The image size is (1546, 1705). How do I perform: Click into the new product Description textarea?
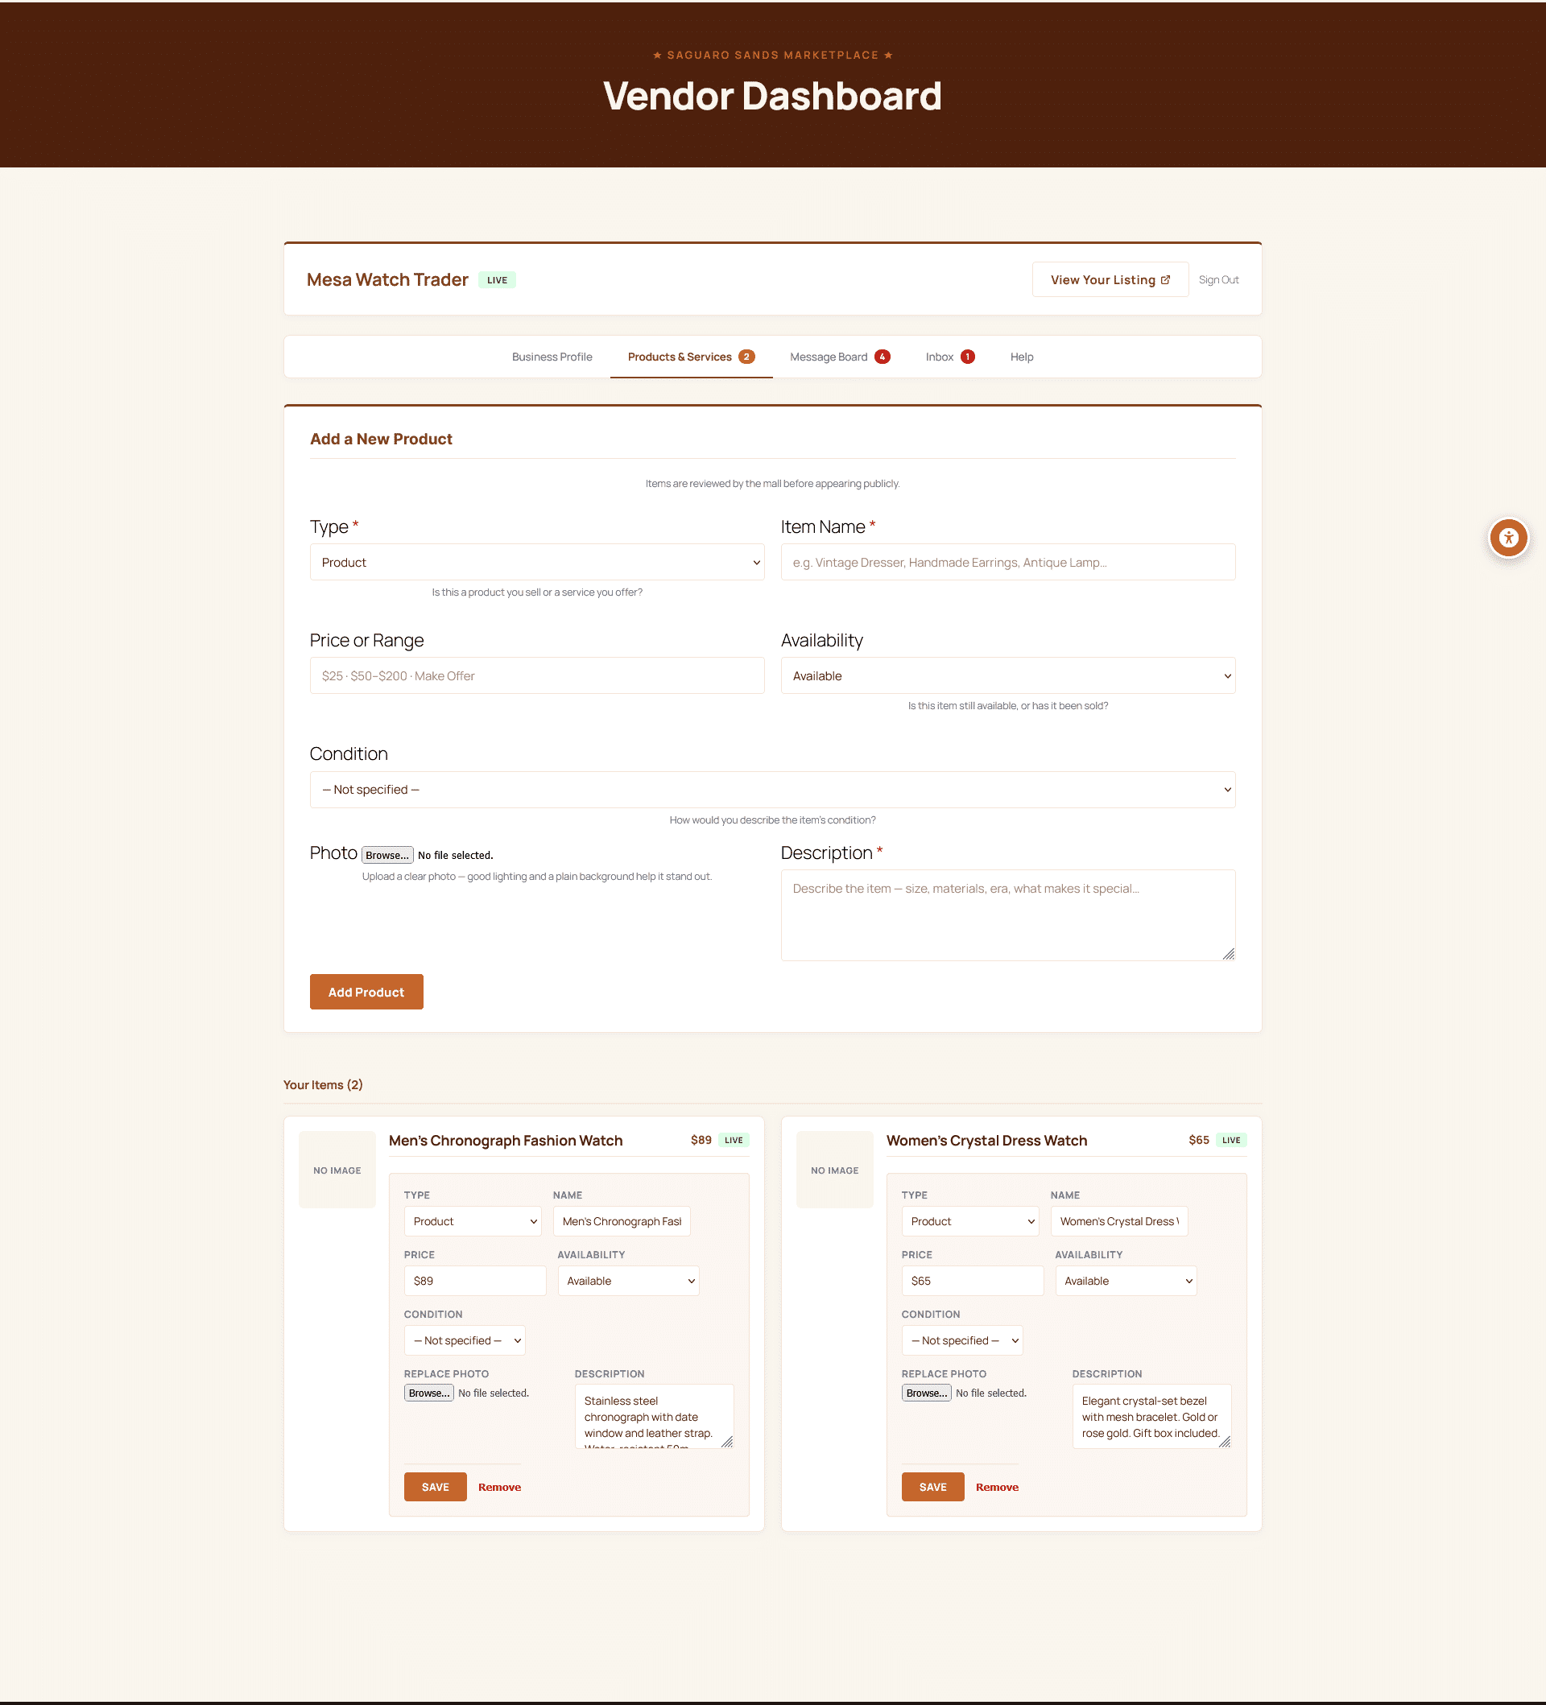pos(1007,915)
